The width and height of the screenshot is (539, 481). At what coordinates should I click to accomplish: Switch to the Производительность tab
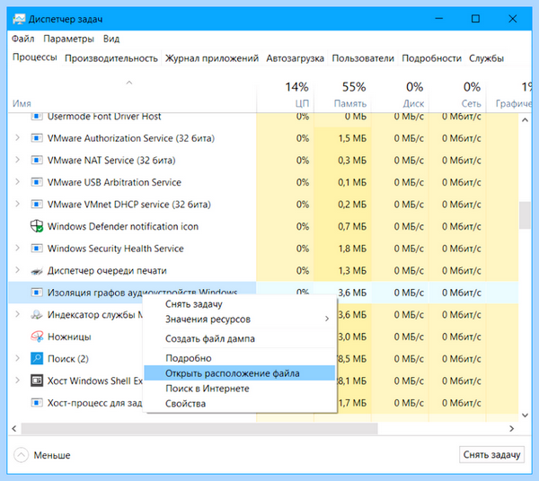[111, 58]
